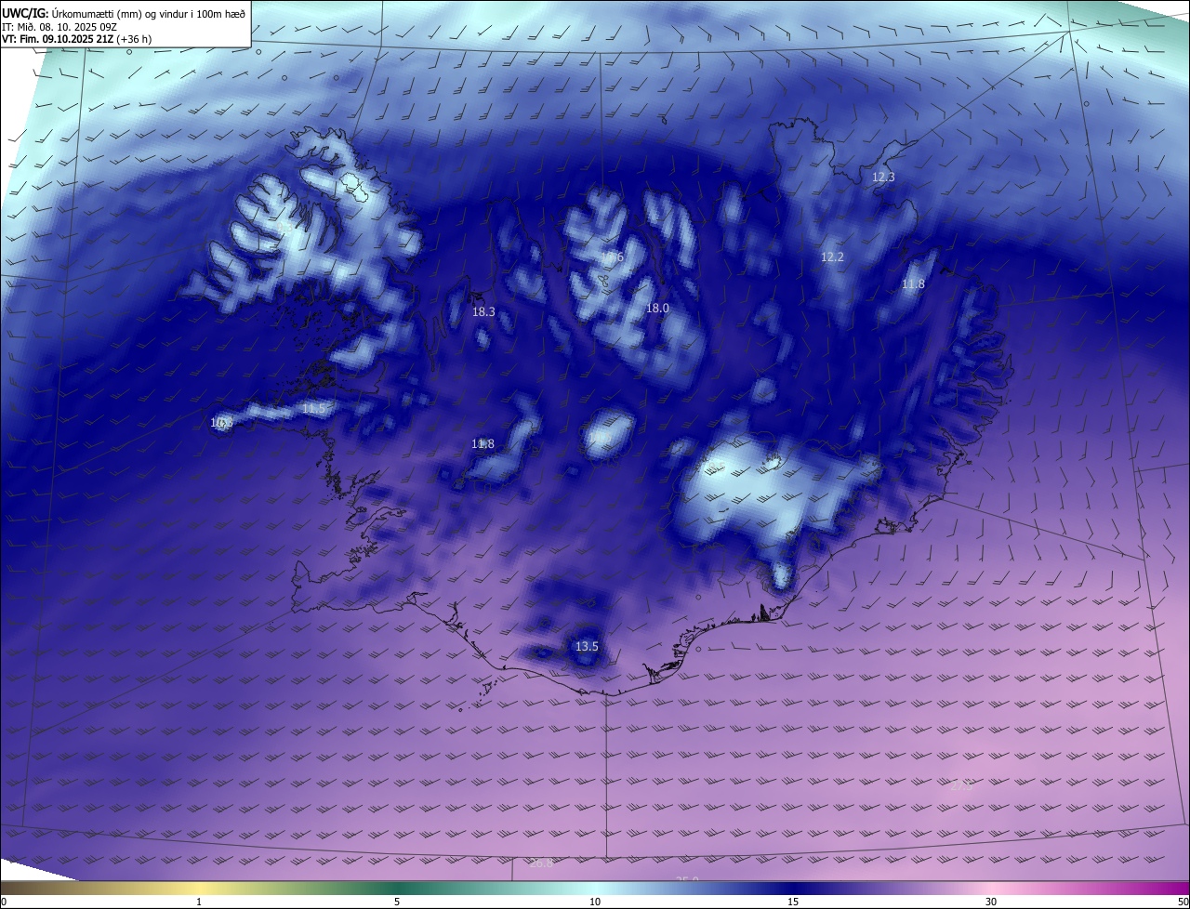Click the legend tick label 5
Viewport: 1190px width, 909px height.
[x=397, y=902]
